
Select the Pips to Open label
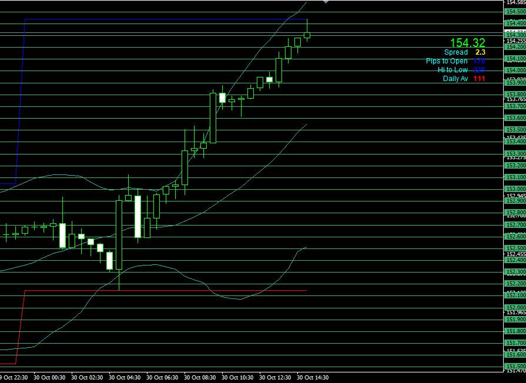click(455, 61)
